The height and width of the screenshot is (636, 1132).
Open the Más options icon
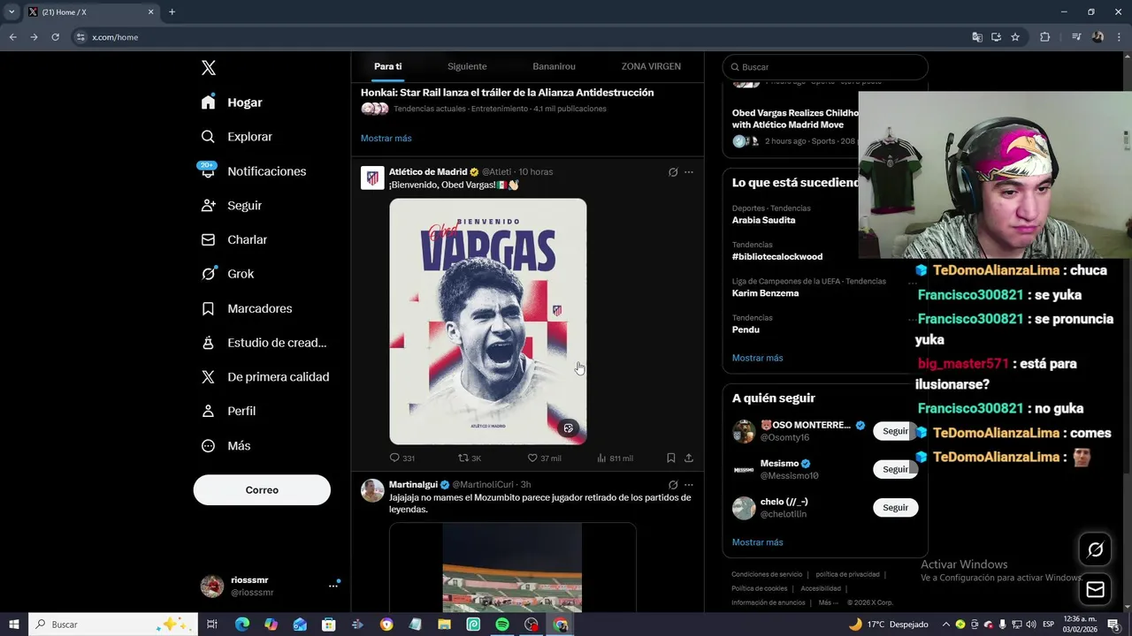(x=208, y=446)
